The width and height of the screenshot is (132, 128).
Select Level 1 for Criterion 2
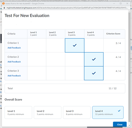click(x=37, y=59)
